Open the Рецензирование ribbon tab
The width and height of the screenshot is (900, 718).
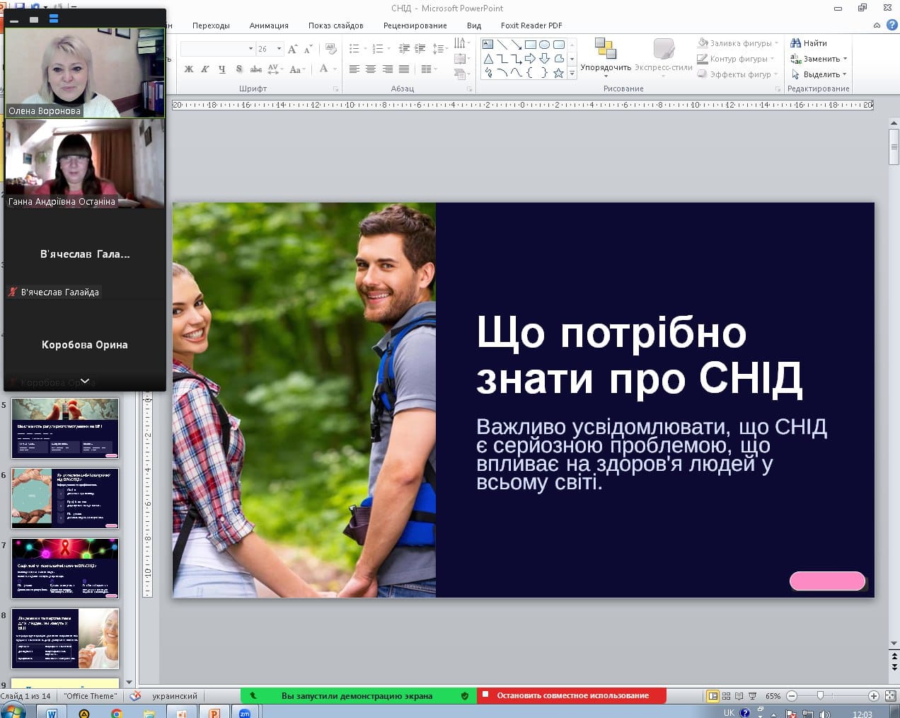click(x=415, y=25)
